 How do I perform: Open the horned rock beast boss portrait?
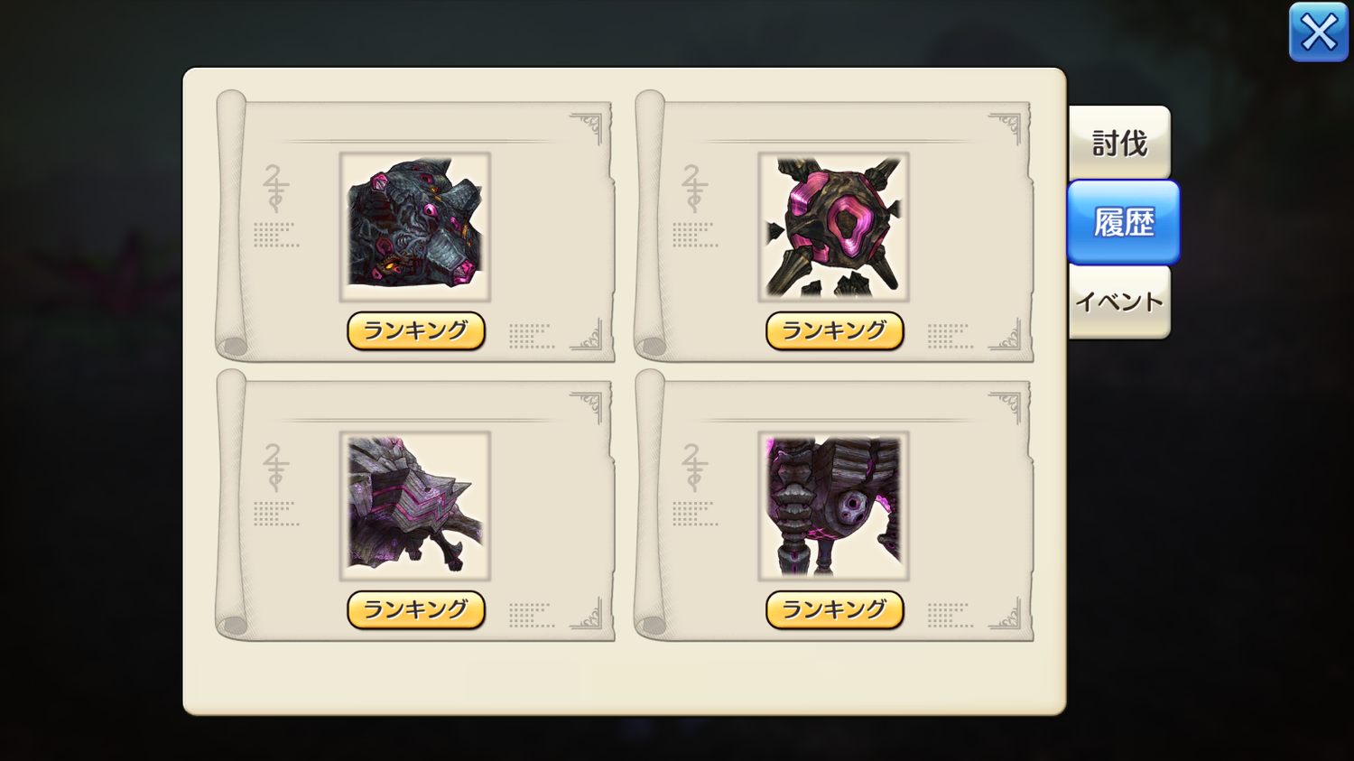(415, 227)
